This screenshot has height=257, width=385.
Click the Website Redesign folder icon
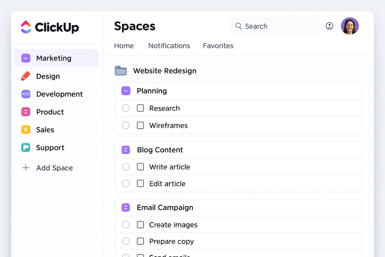(121, 71)
